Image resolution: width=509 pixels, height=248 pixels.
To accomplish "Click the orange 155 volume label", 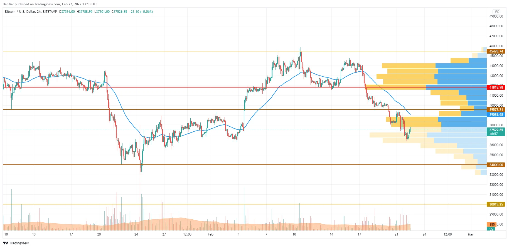I will [492, 224].
